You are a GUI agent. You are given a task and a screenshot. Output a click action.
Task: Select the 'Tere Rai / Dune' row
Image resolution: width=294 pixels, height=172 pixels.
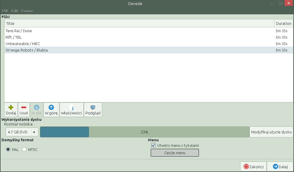tap(148, 31)
